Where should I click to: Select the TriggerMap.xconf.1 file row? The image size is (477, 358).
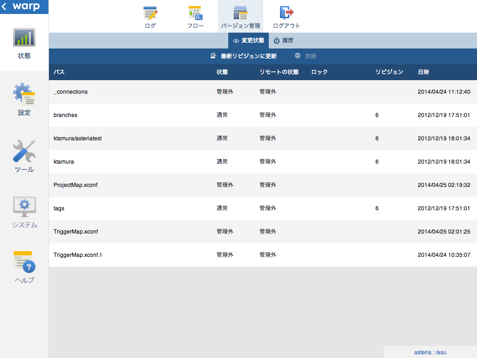(263, 255)
